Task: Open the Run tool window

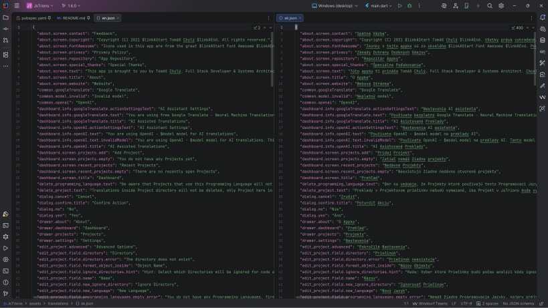Action: (x=5, y=249)
